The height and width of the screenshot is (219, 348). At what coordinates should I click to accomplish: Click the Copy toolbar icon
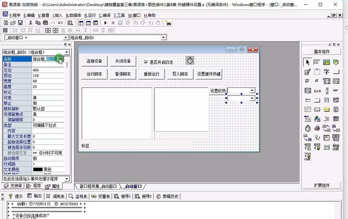click(38, 23)
